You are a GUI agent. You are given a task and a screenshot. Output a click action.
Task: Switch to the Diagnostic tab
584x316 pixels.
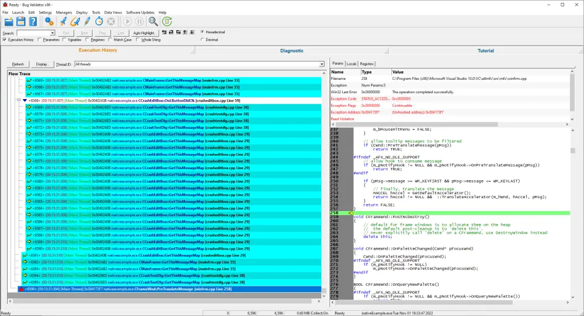[x=291, y=51]
